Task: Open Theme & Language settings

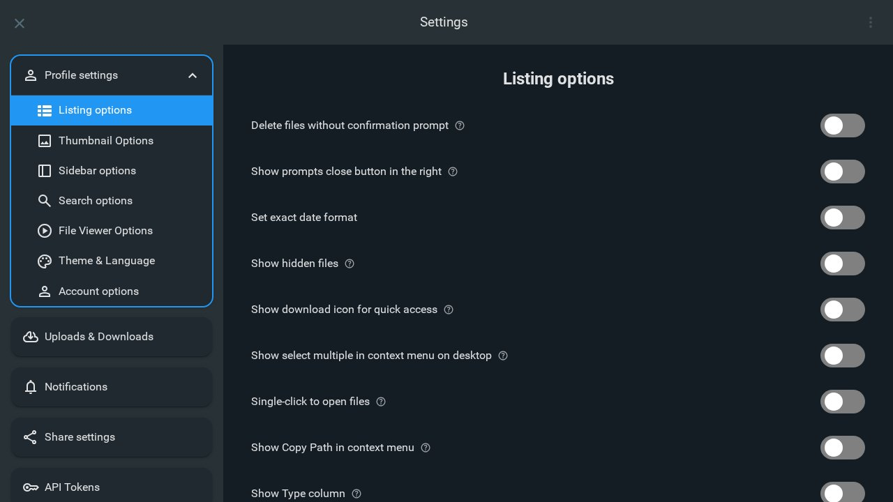Action: coord(112,261)
